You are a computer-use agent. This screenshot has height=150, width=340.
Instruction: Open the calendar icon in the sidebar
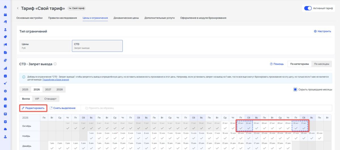pyautogui.click(x=5, y=14)
